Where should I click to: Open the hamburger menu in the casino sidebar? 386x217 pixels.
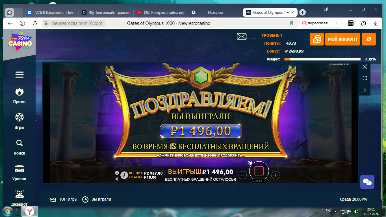19,75
